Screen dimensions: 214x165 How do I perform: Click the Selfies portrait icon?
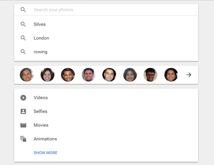23,111
